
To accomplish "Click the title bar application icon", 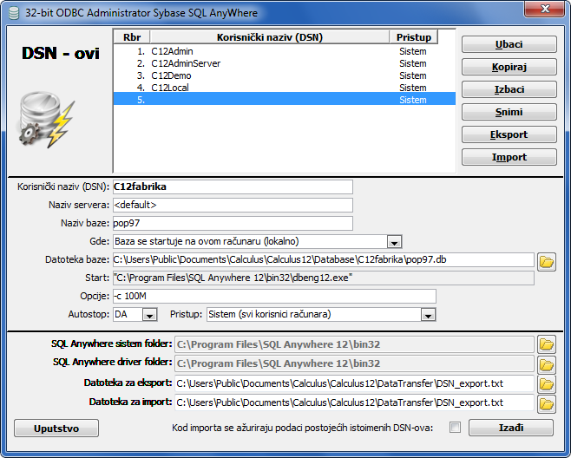I will 13,10.
